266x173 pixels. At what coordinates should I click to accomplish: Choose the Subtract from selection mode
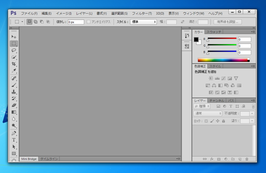pyautogui.click(x=42, y=22)
